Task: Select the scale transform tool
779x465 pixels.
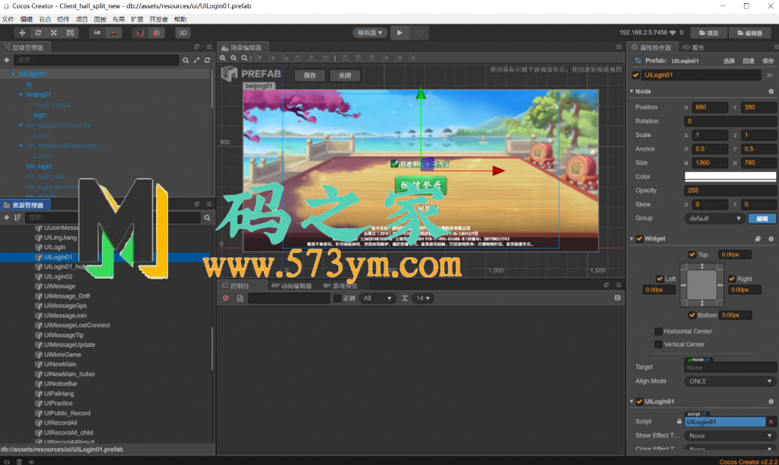Action: pyautogui.click(x=54, y=33)
